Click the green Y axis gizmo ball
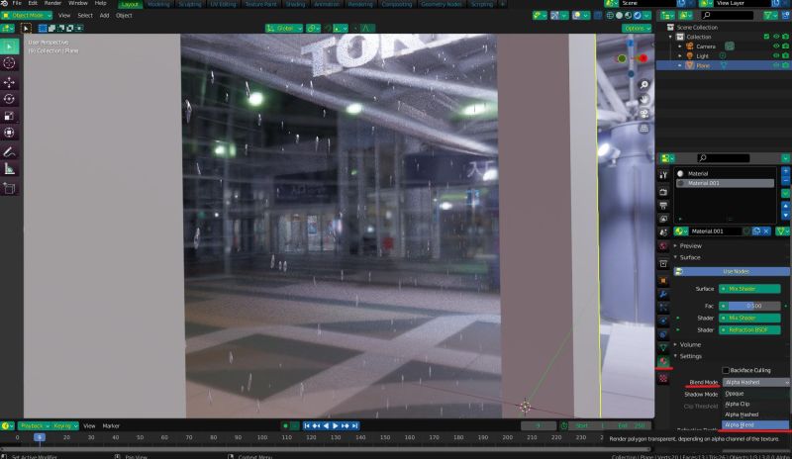The height and width of the screenshot is (459, 792). 622,58
